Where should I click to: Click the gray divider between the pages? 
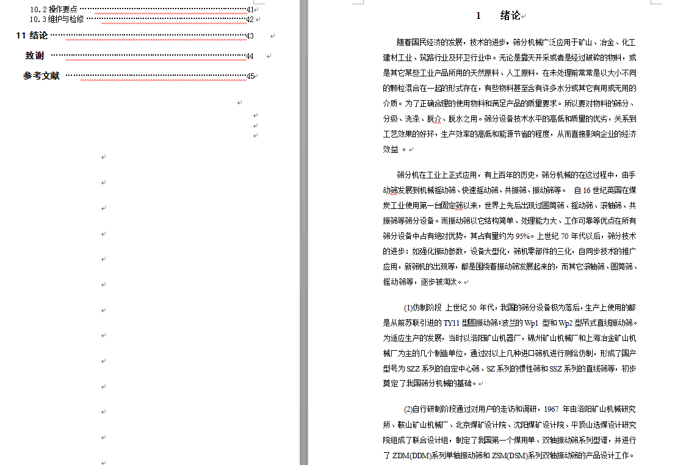[303, 232]
